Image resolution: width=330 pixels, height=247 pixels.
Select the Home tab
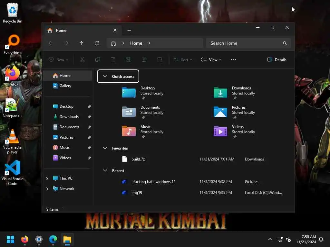click(82, 31)
